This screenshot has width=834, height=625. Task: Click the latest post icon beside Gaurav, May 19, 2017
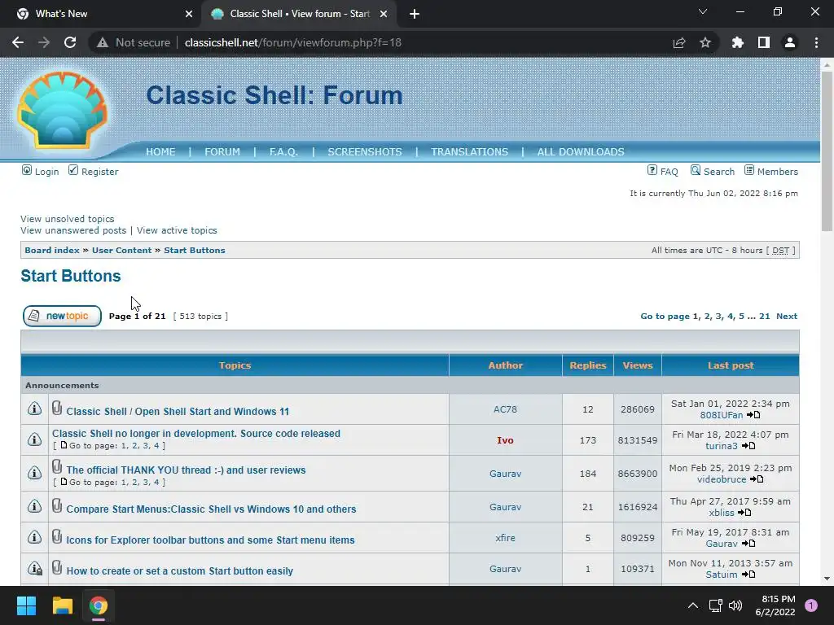[x=748, y=544]
